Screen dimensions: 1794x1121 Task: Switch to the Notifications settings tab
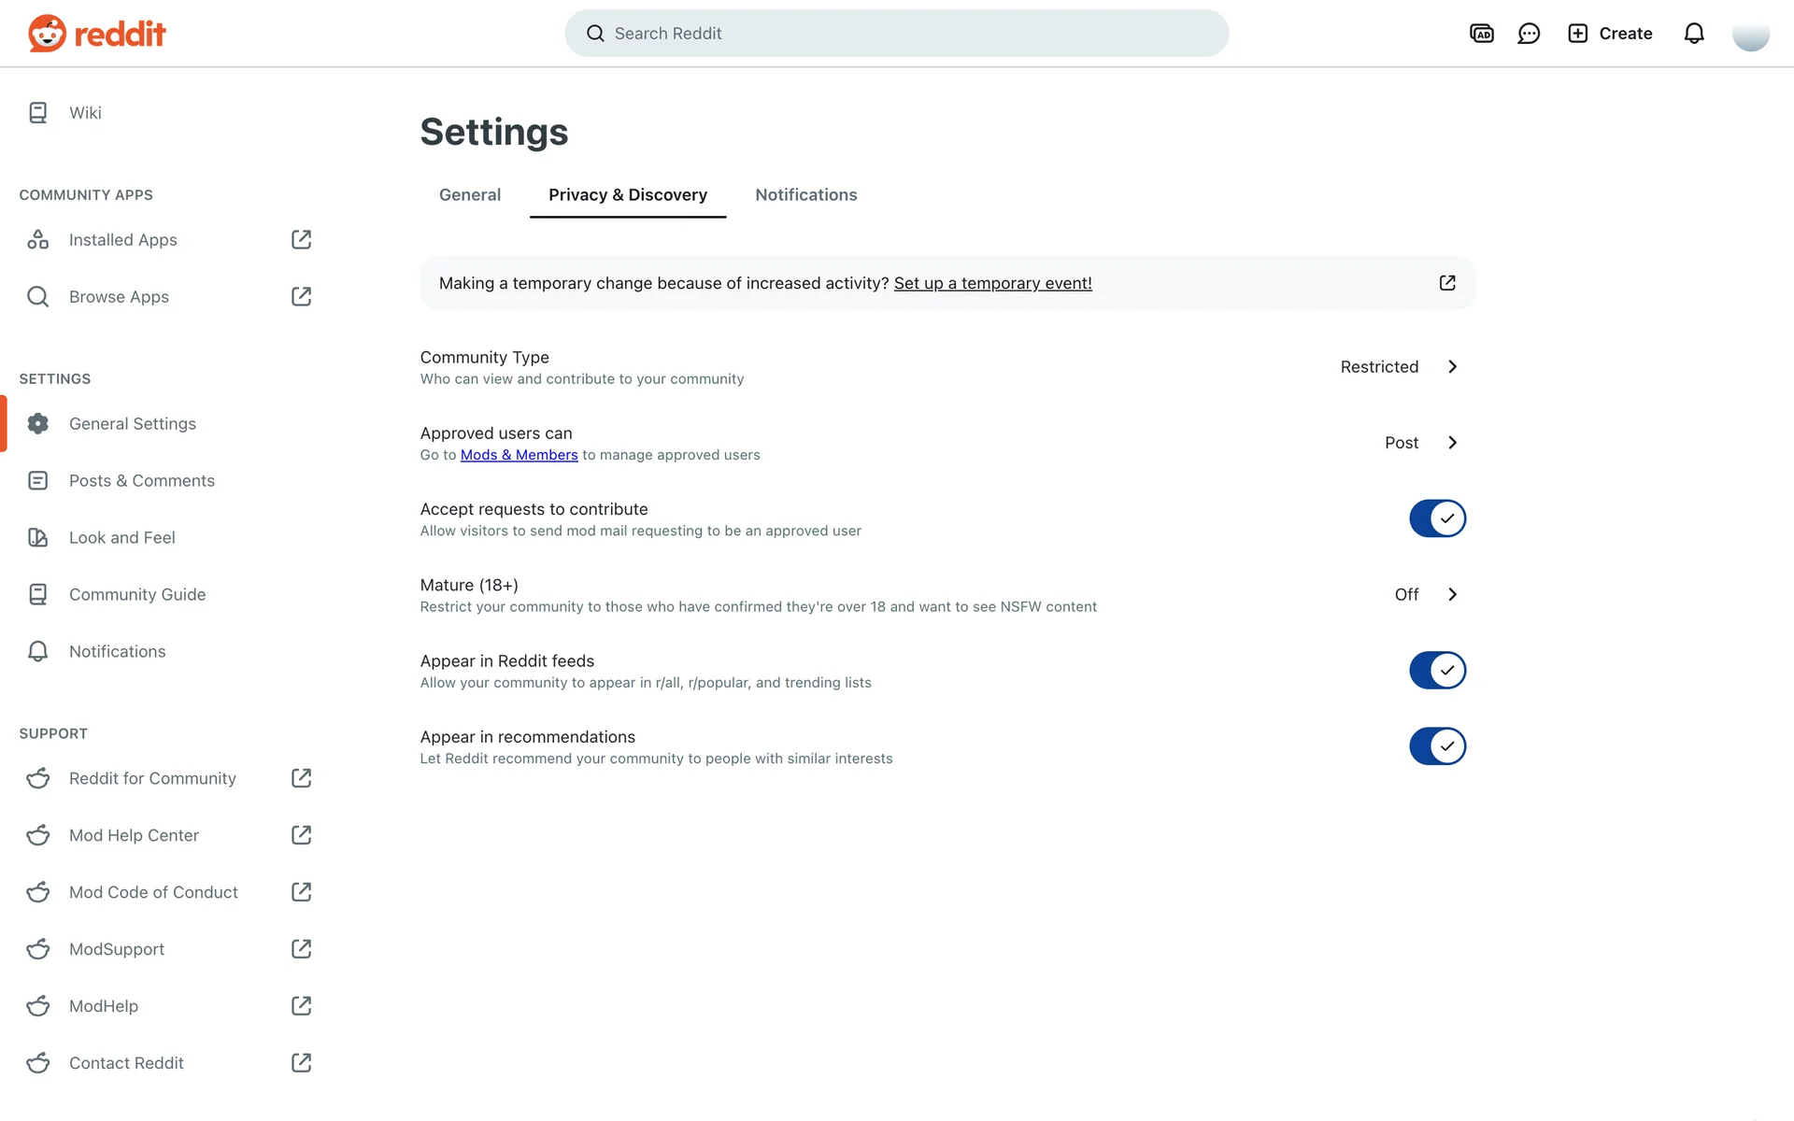[x=805, y=195]
